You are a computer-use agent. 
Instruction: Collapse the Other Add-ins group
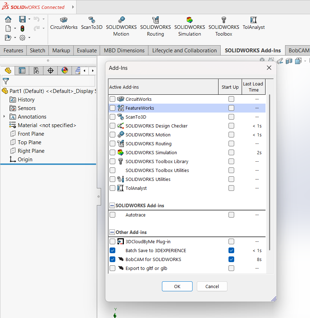pos(112,232)
